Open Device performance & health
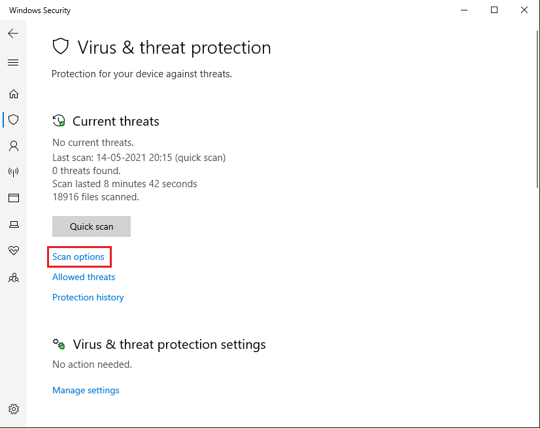 pyautogui.click(x=13, y=251)
